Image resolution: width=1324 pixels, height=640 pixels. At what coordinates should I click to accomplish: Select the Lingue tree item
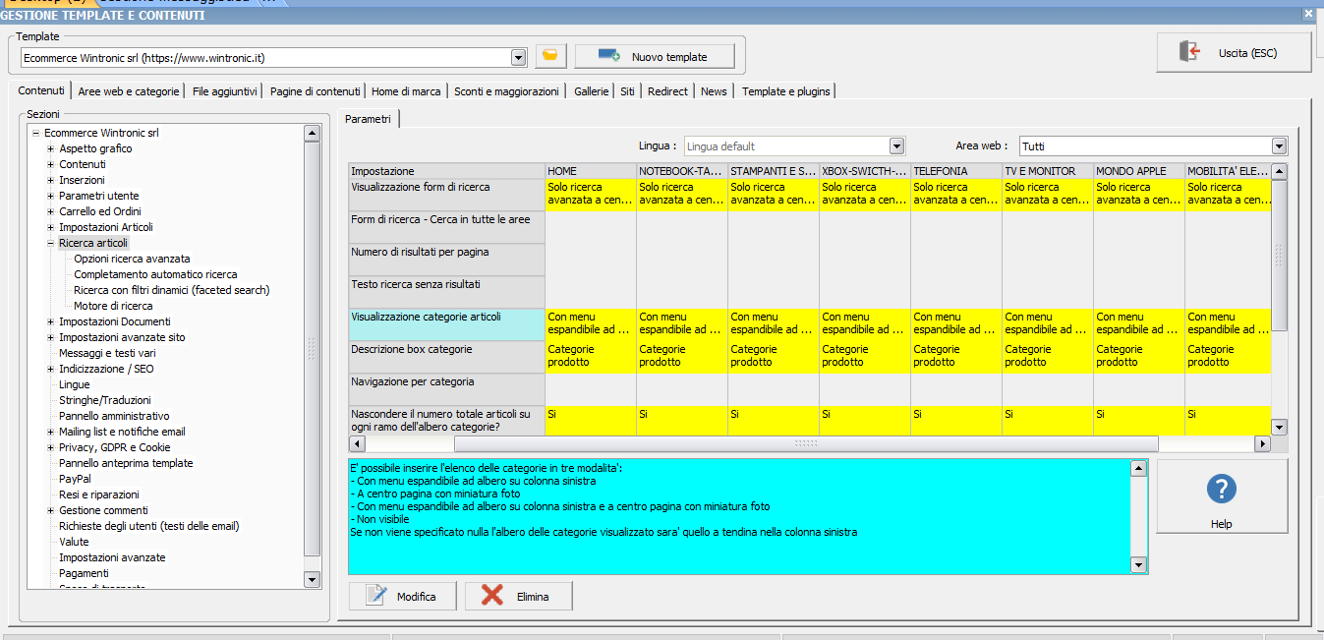74,384
